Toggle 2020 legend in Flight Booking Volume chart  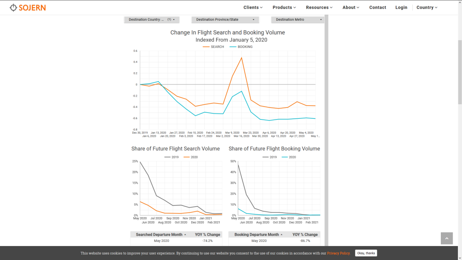pos(289,157)
